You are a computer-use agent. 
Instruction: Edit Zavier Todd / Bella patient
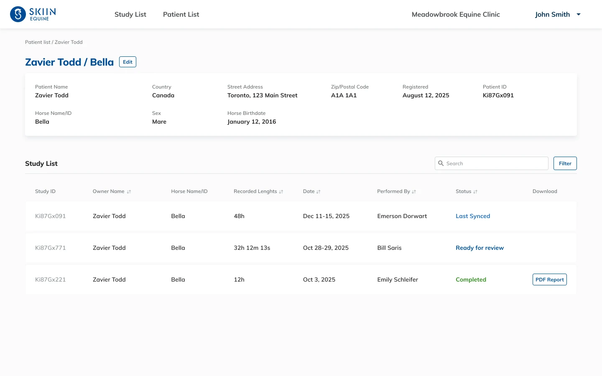point(128,62)
